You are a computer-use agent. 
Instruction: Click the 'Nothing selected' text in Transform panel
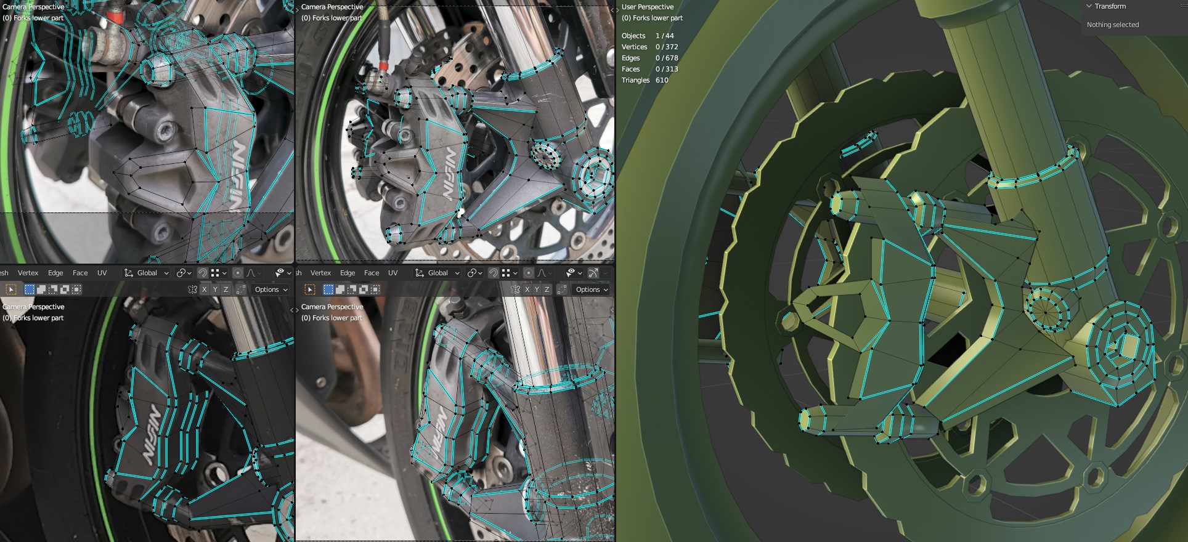tap(1113, 25)
